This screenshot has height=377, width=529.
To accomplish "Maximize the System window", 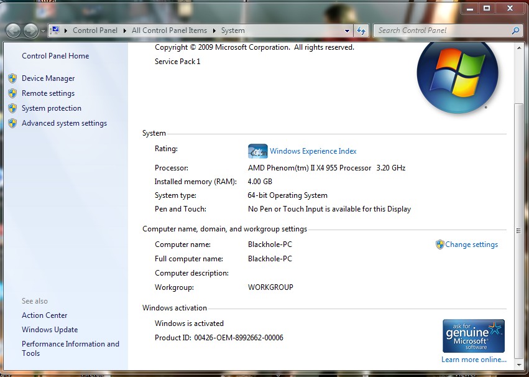I will [487, 9].
